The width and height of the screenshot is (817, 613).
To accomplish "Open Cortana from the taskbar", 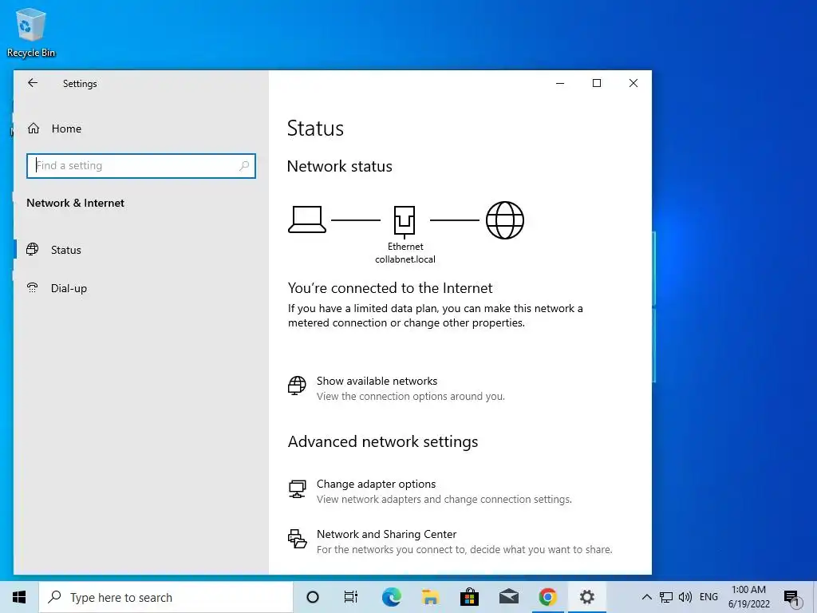I will (x=313, y=597).
